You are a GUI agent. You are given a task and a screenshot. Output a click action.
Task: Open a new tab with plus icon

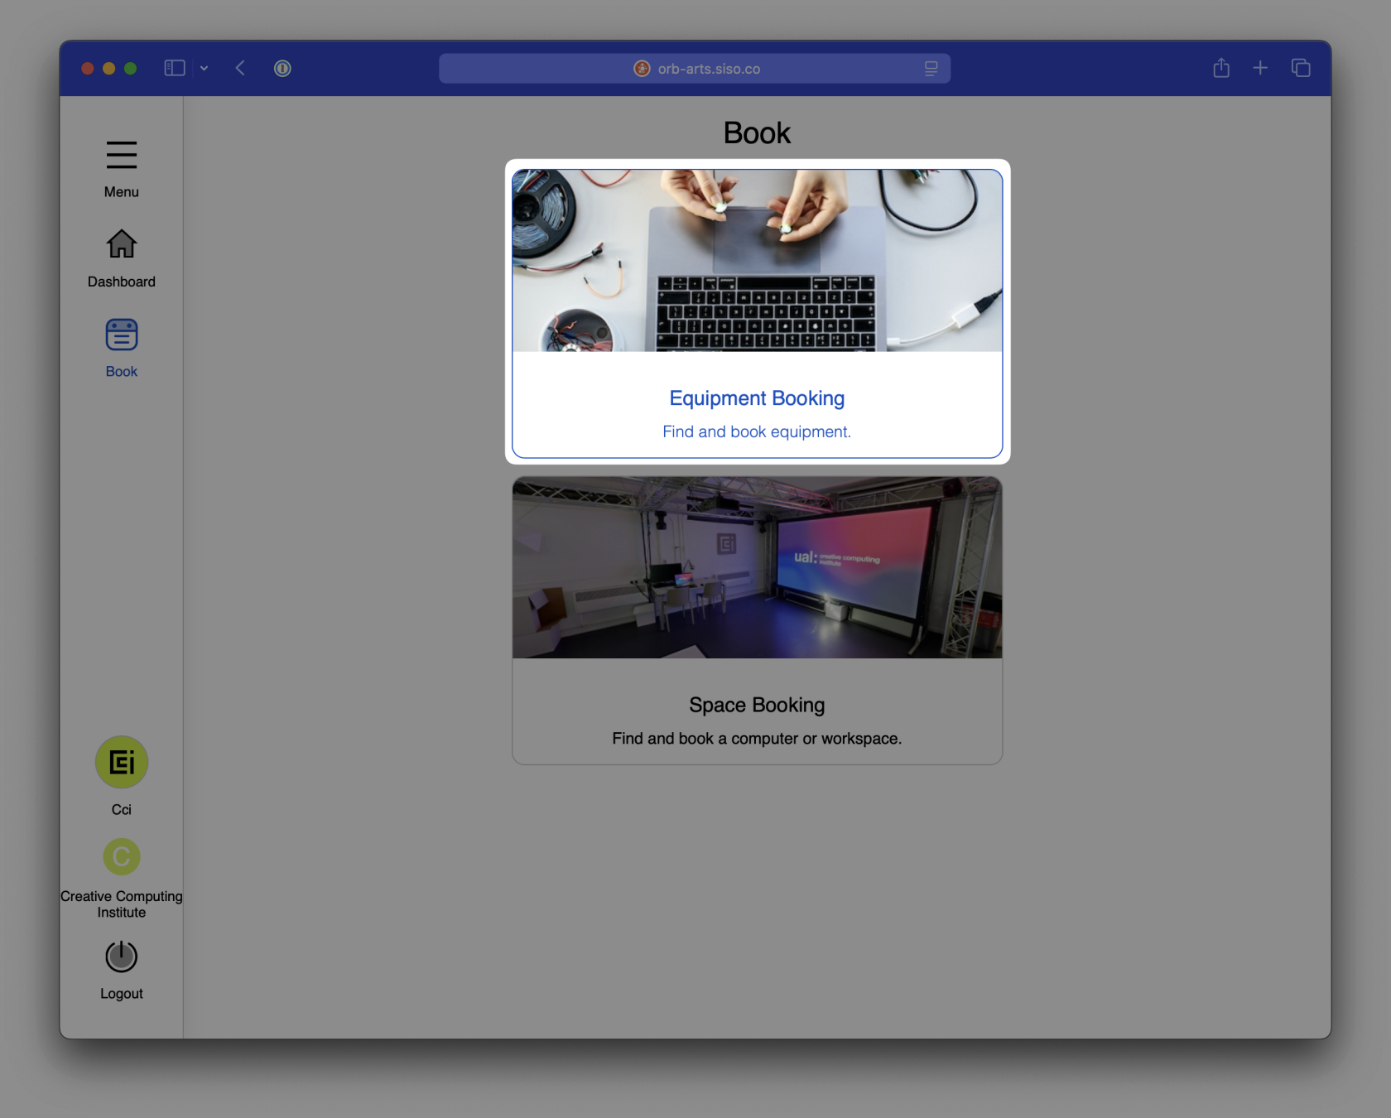pyautogui.click(x=1260, y=68)
